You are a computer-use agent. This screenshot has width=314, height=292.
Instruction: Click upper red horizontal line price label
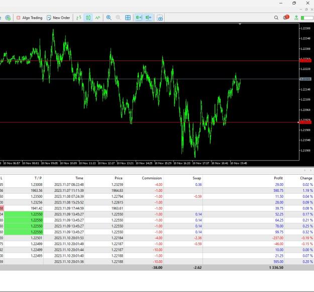305,60
